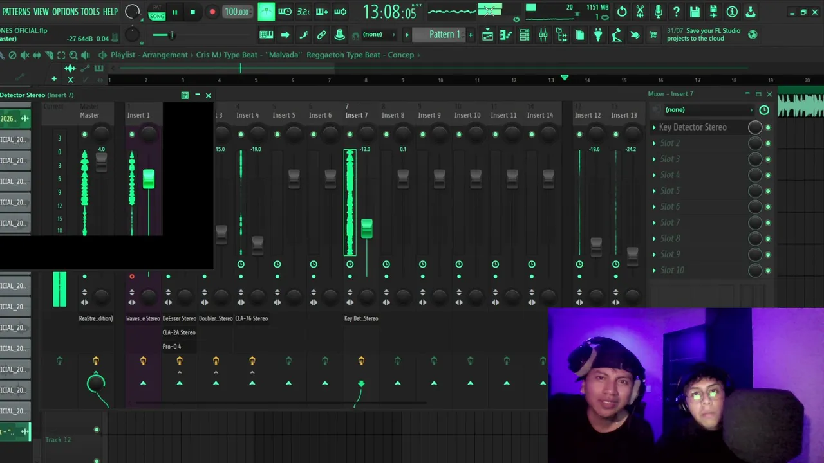Open the Slot 10 plugin arrow
824x463 pixels.
click(x=654, y=270)
